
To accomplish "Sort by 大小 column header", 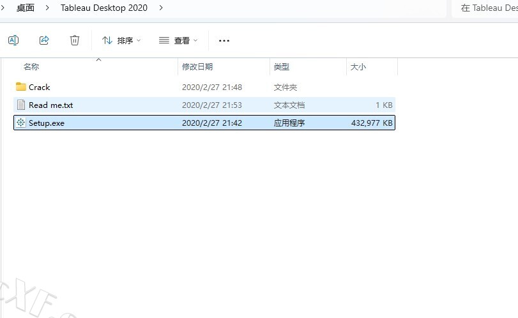I will (358, 66).
